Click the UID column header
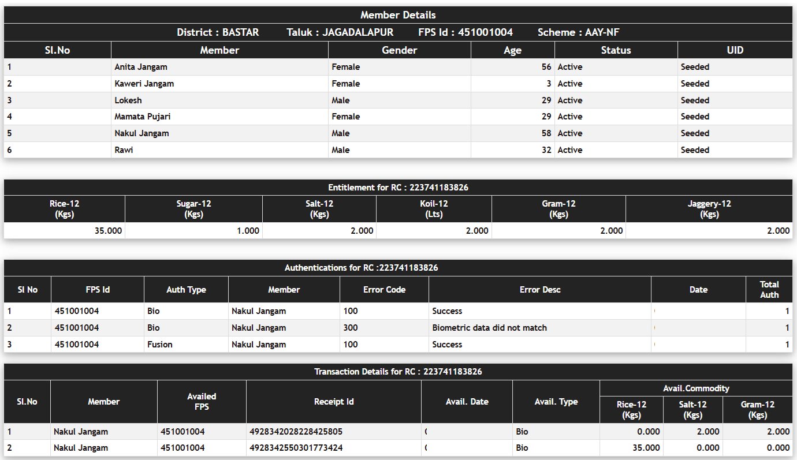Viewport: 797px width, 460px height. point(735,50)
